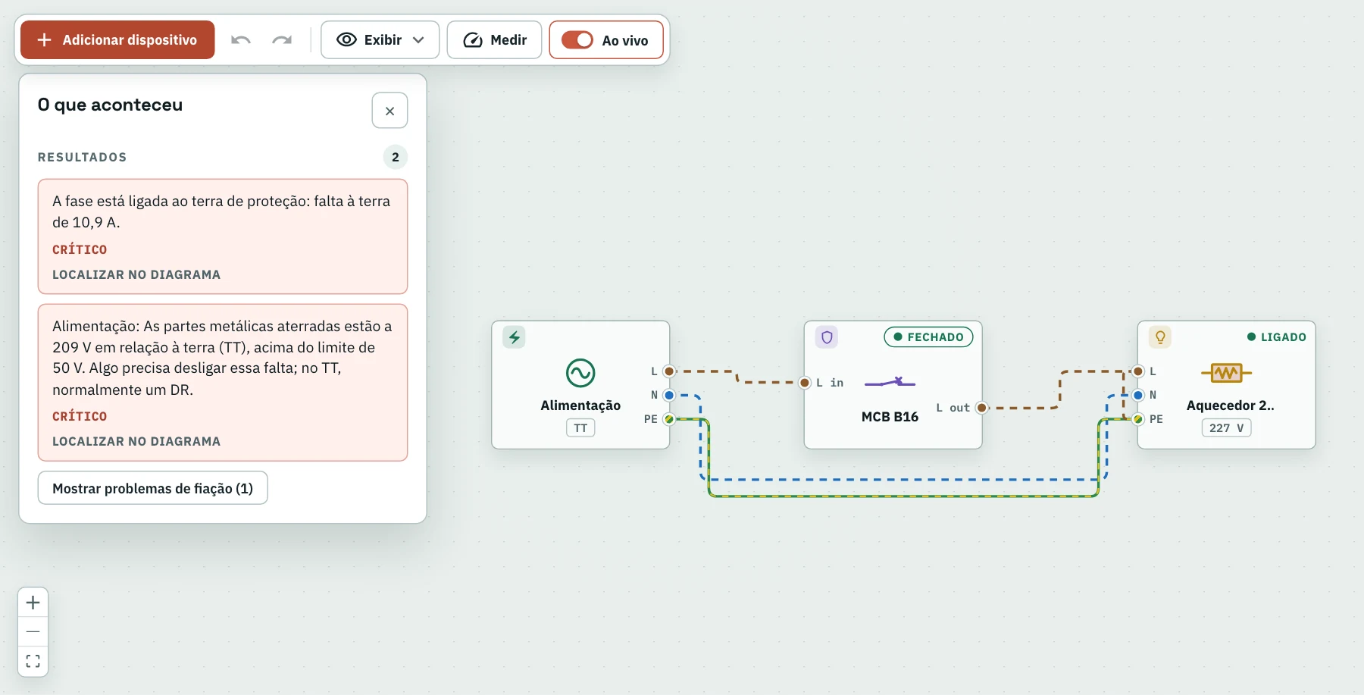Image resolution: width=1364 pixels, height=695 pixels.
Task: Zoom out the diagram canvas
Action: pyautogui.click(x=33, y=631)
